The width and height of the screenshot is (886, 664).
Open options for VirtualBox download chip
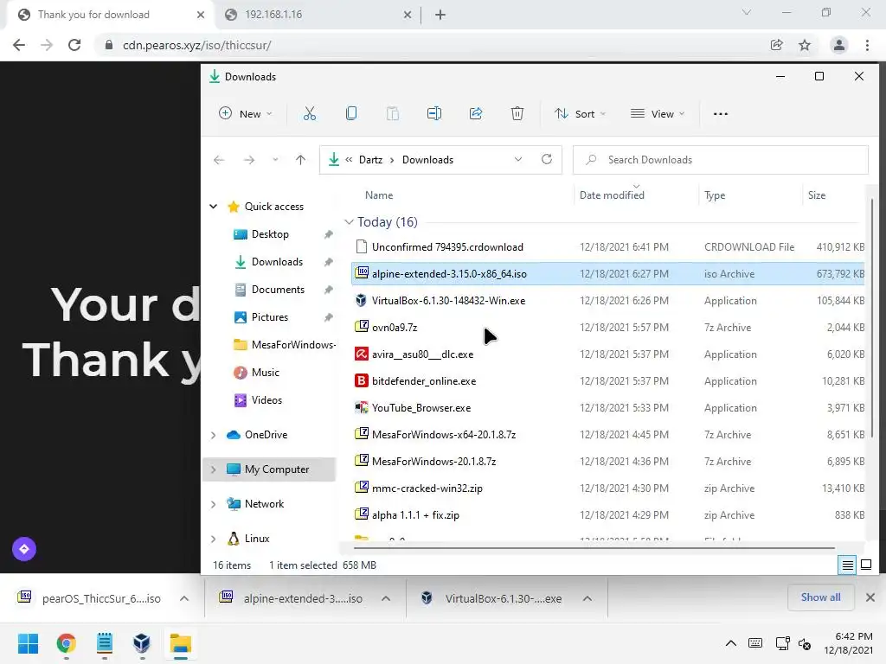(x=587, y=598)
